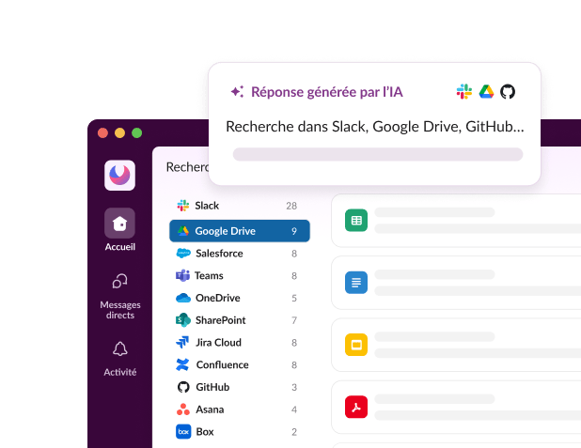The height and width of the screenshot is (448, 581).
Task: Choose the Jira Cloud results
Action: (240, 343)
